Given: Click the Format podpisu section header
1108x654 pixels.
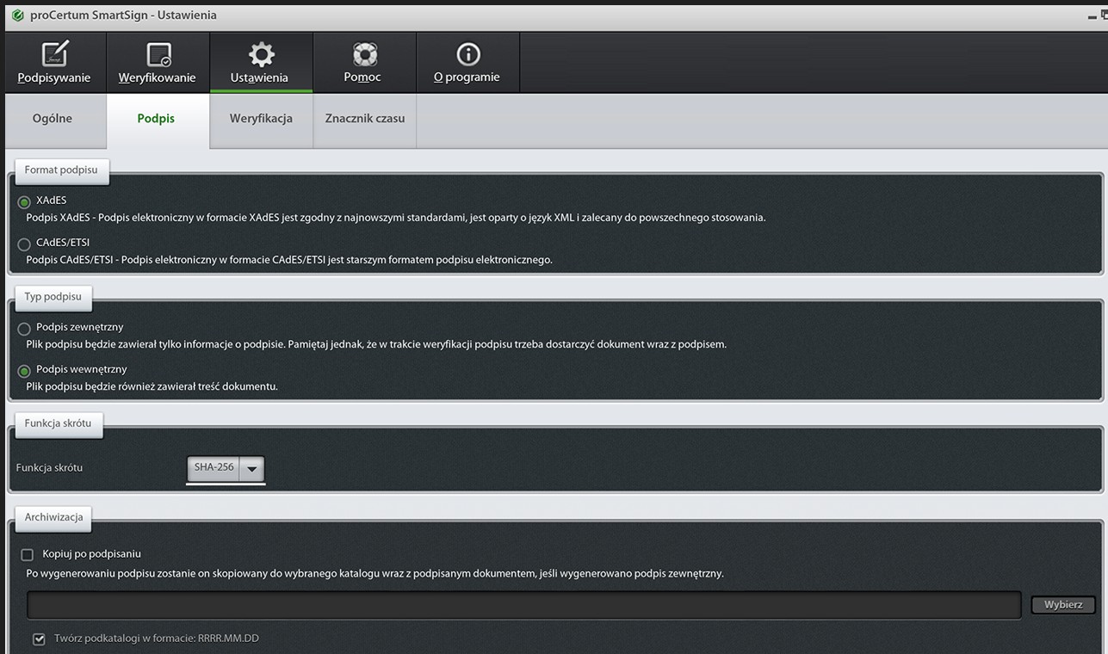Looking at the screenshot, I should 60,170.
